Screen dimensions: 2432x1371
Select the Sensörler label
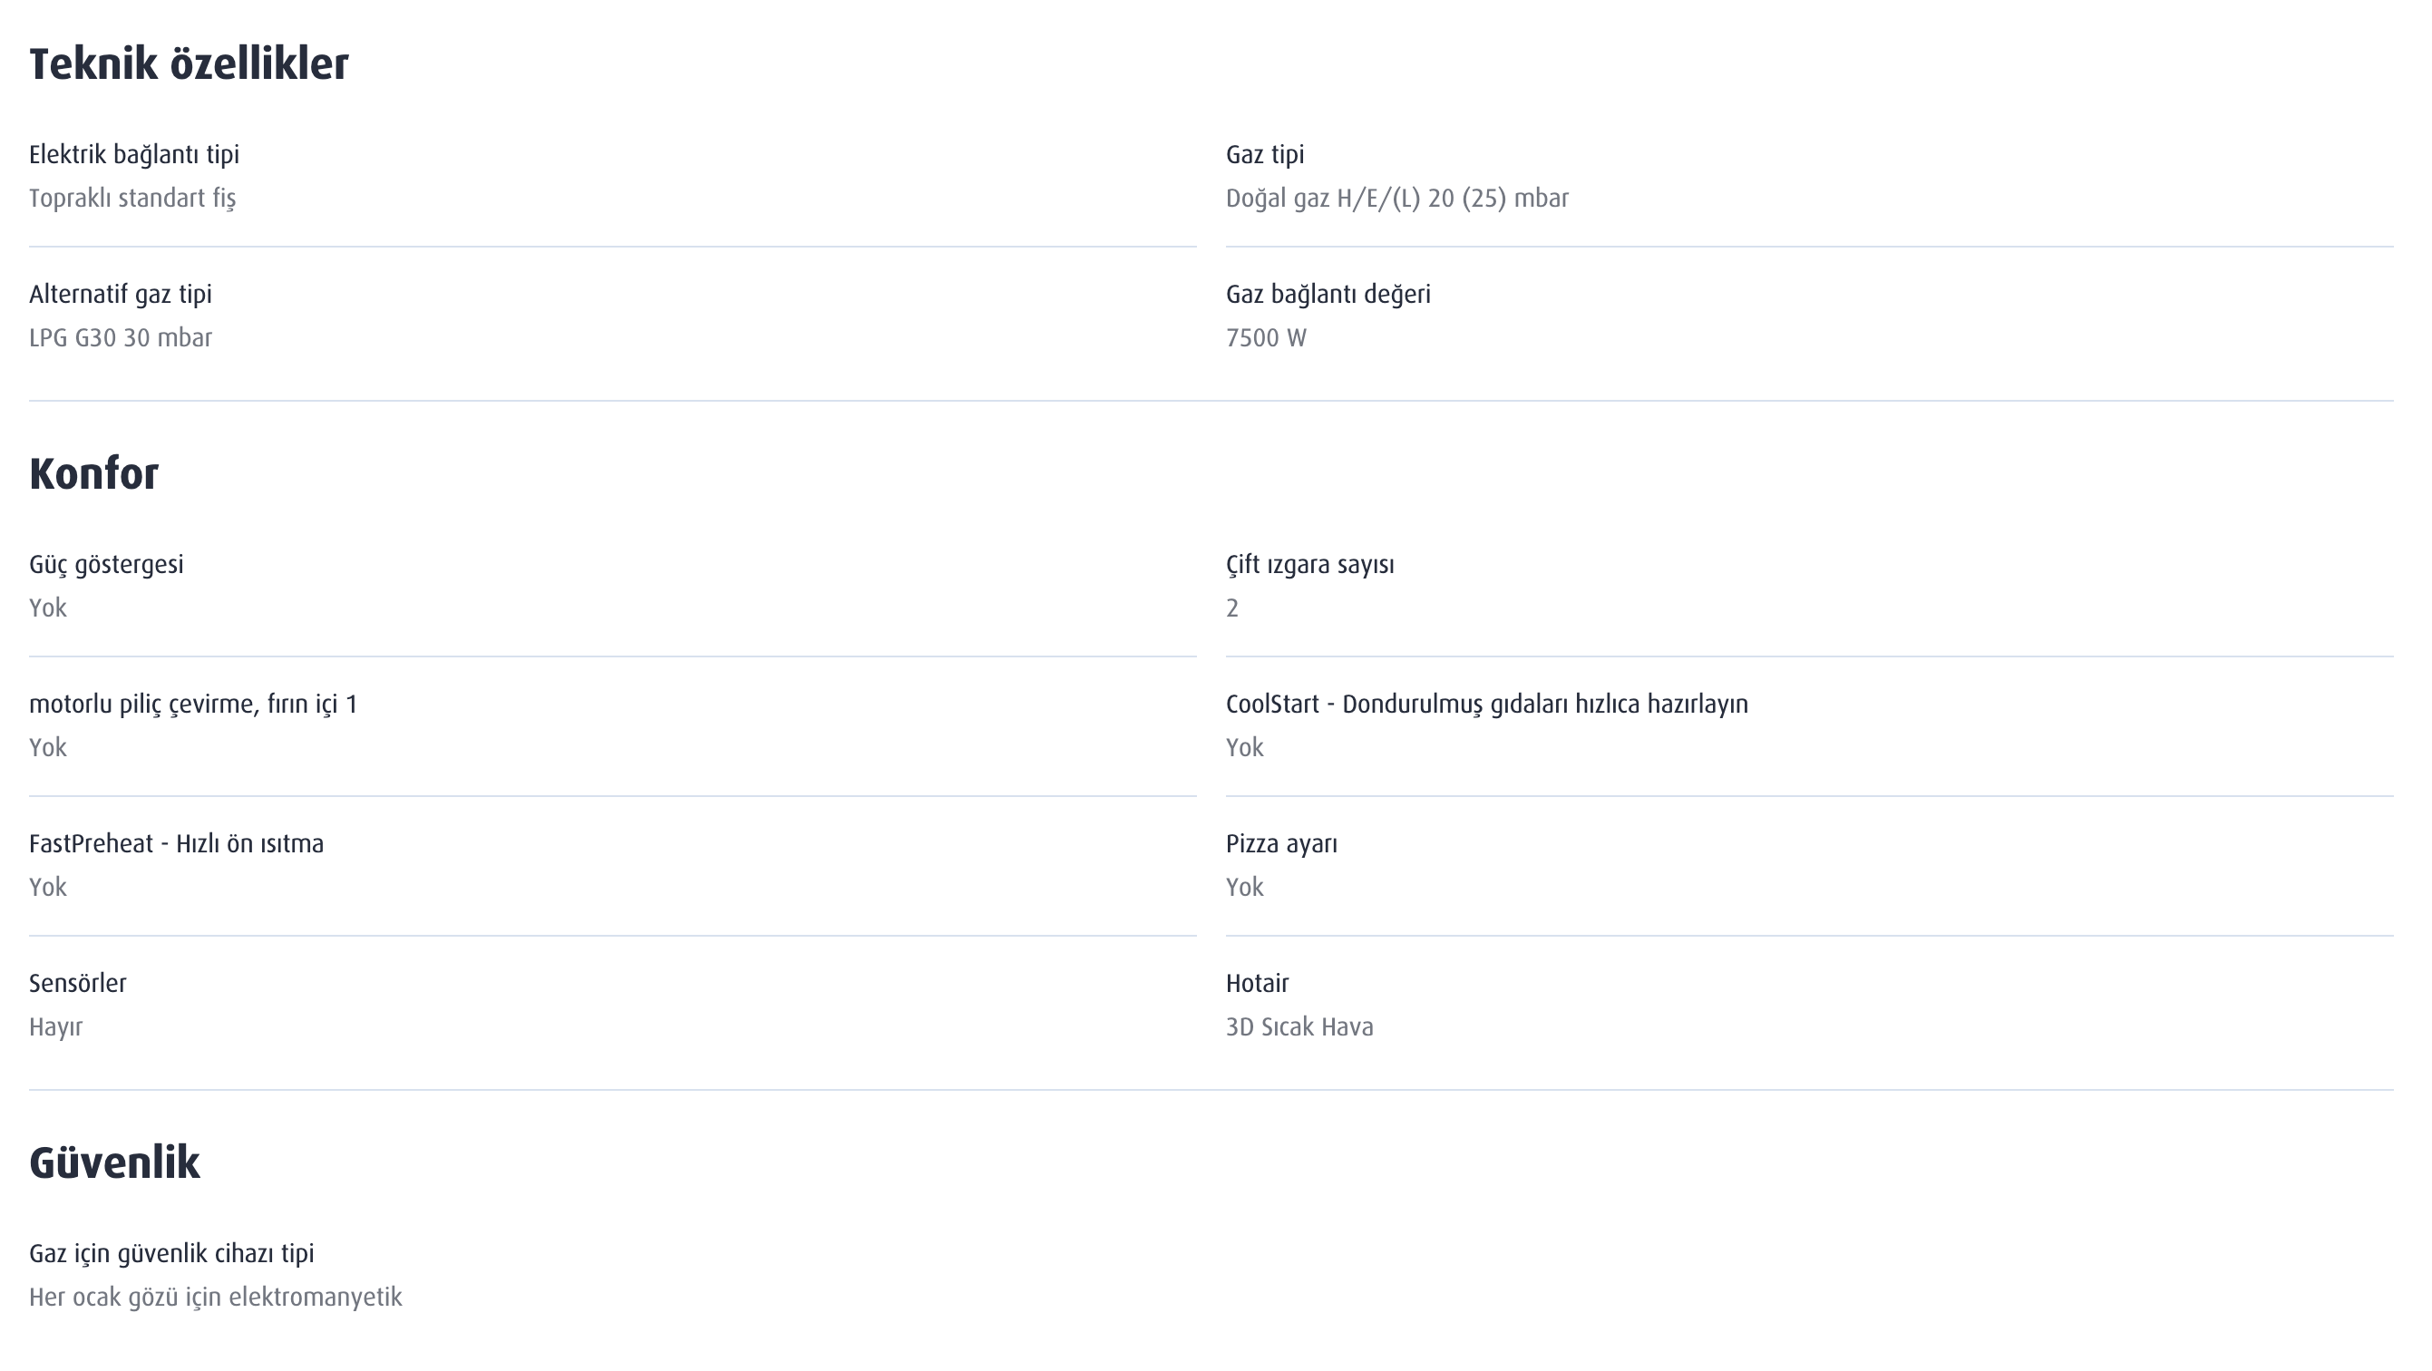(77, 984)
